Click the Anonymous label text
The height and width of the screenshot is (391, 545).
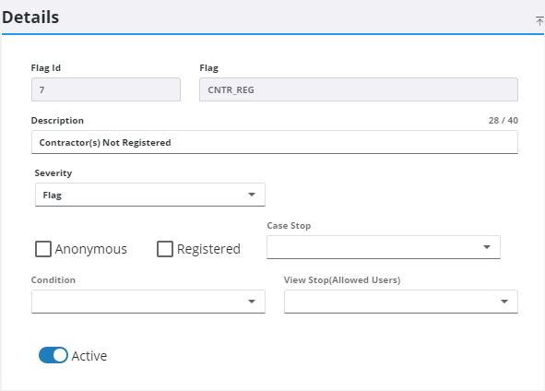point(91,249)
